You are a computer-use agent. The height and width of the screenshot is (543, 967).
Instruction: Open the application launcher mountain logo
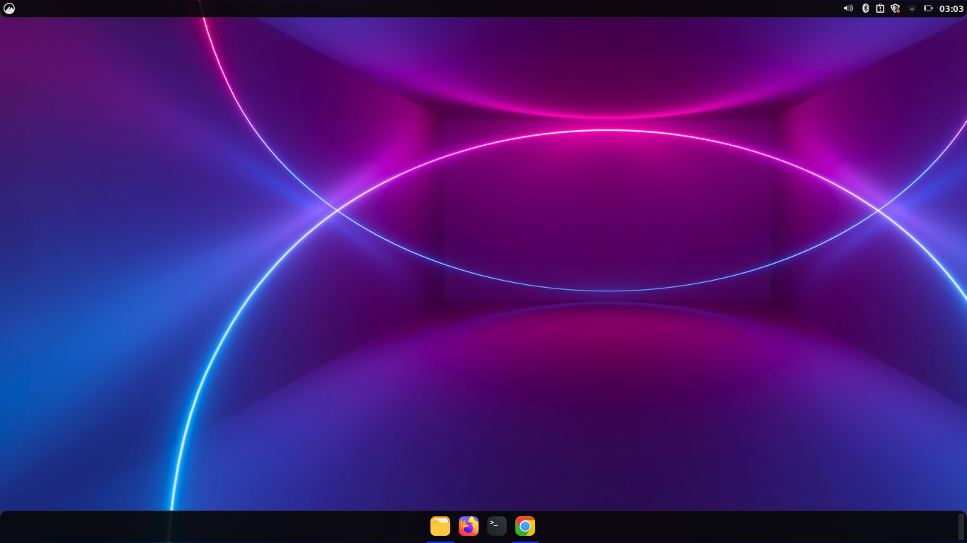(x=9, y=8)
